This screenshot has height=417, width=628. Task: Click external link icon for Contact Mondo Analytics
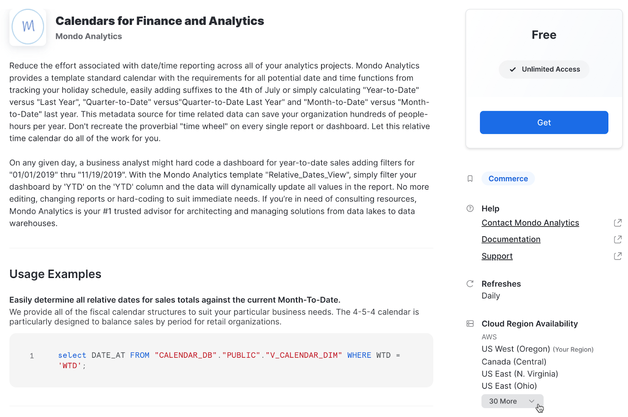point(617,223)
